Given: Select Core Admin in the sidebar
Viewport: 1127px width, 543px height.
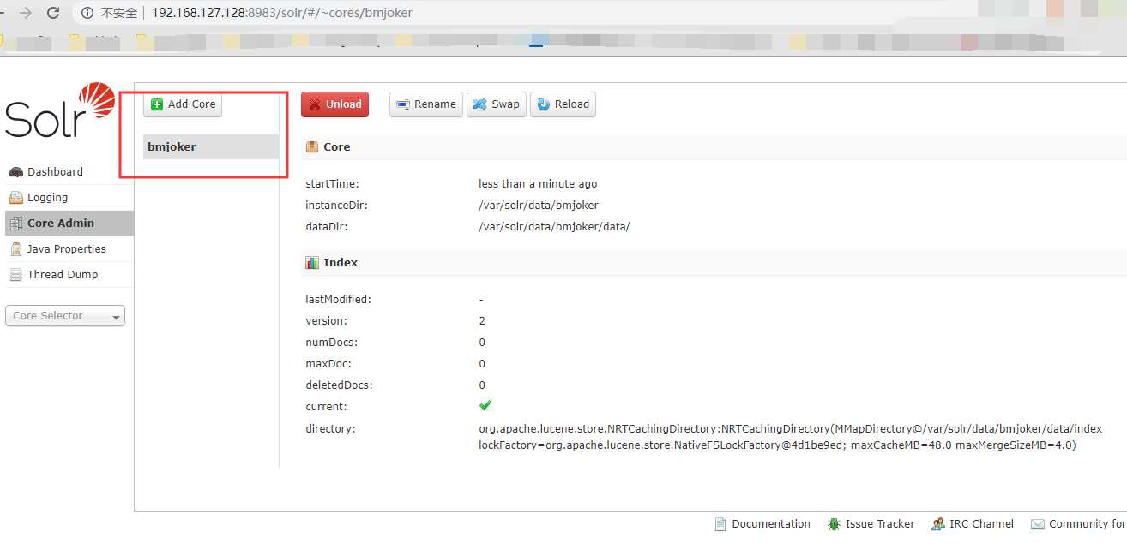Looking at the screenshot, I should coord(69,224).
